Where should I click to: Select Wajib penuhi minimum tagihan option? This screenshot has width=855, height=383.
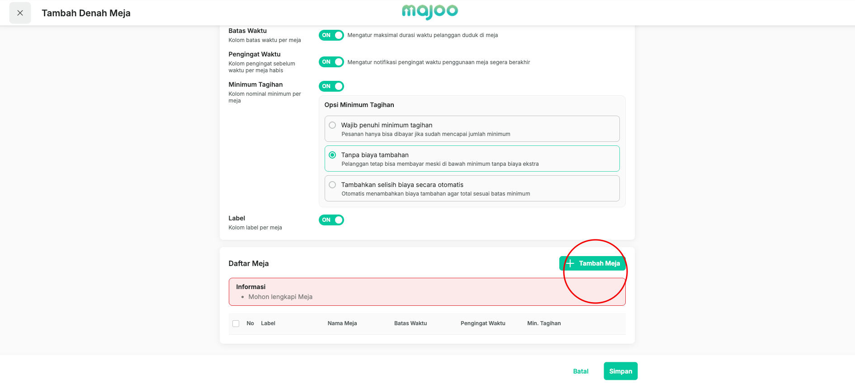tap(472, 129)
